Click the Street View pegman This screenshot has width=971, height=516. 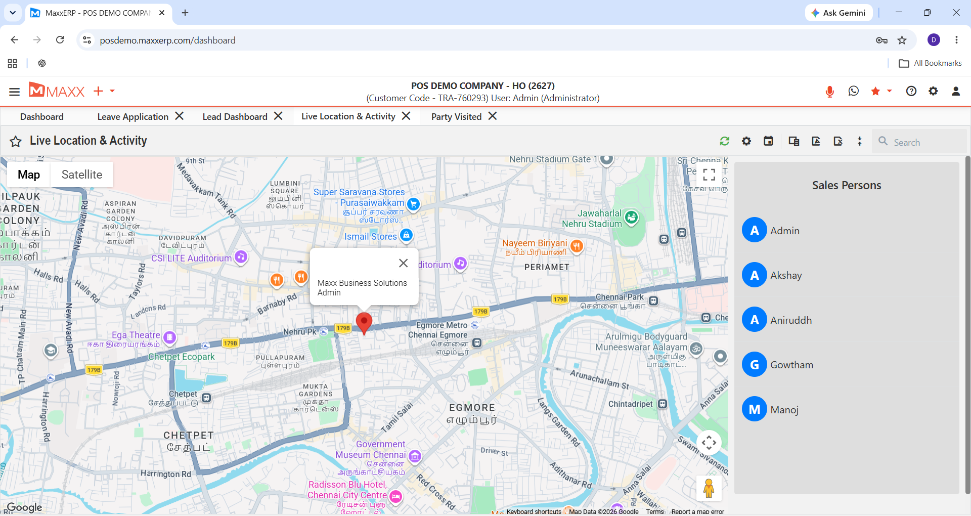click(x=709, y=488)
